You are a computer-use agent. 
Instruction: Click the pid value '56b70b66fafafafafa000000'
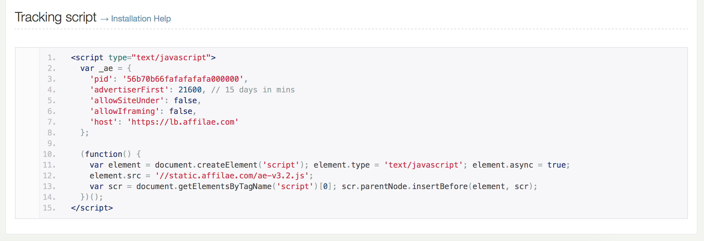(x=183, y=79)
